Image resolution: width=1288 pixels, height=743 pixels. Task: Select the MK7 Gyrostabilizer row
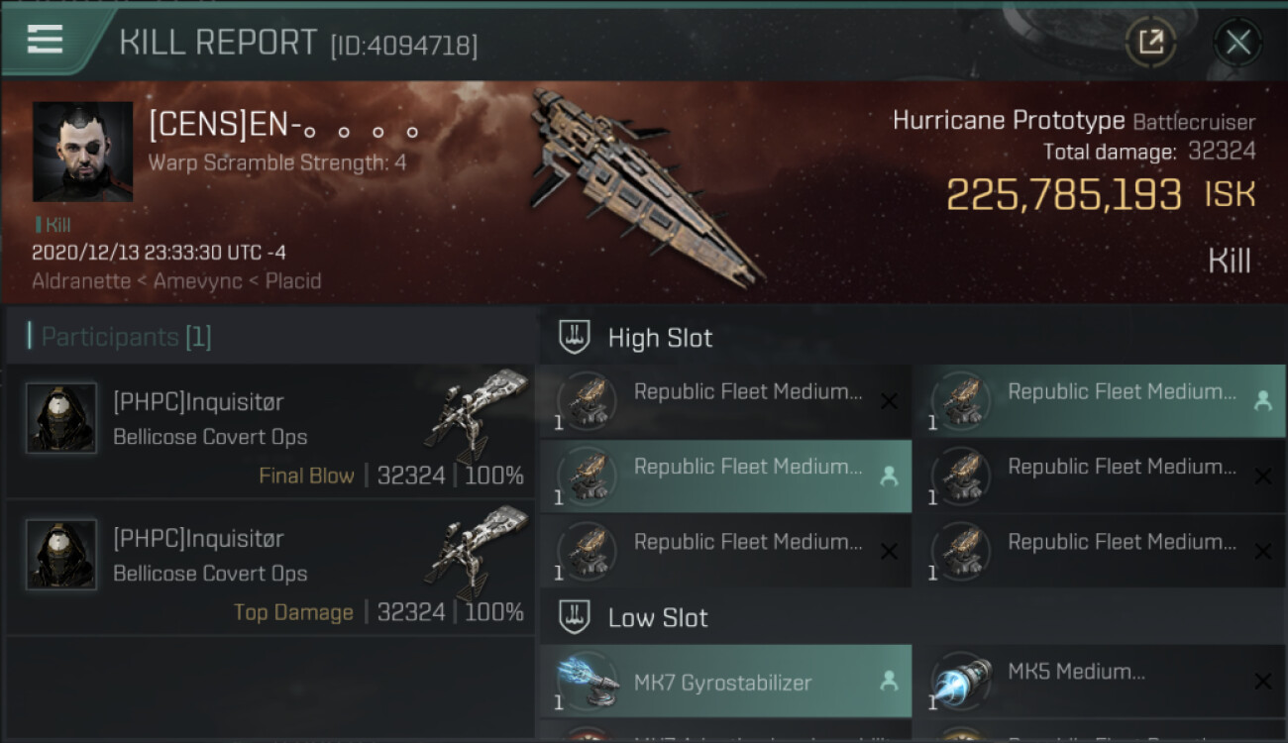[x=725, y=682]
